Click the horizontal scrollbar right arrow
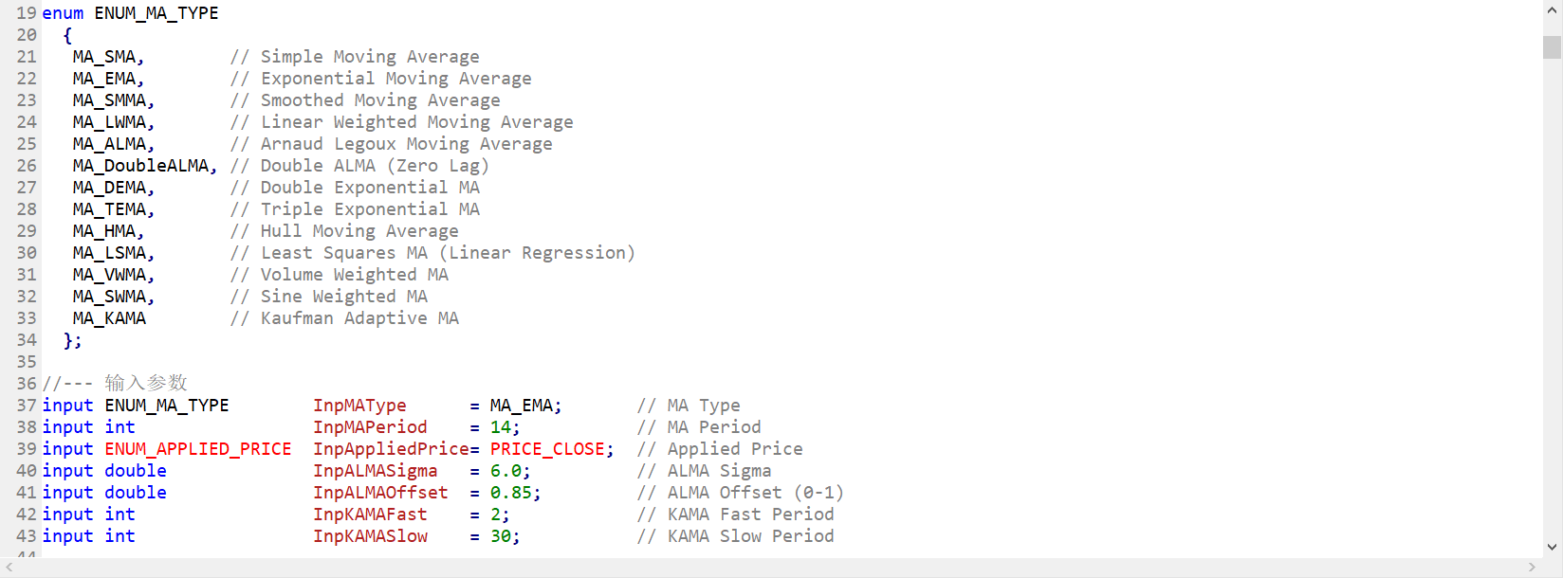This screenshot has width=1563, height=578. click(x=1532, y=568)
